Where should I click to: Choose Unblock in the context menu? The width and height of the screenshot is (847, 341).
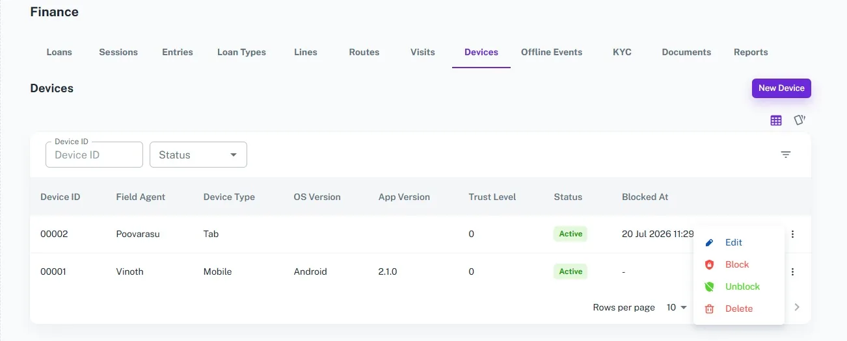coord(738,286)
